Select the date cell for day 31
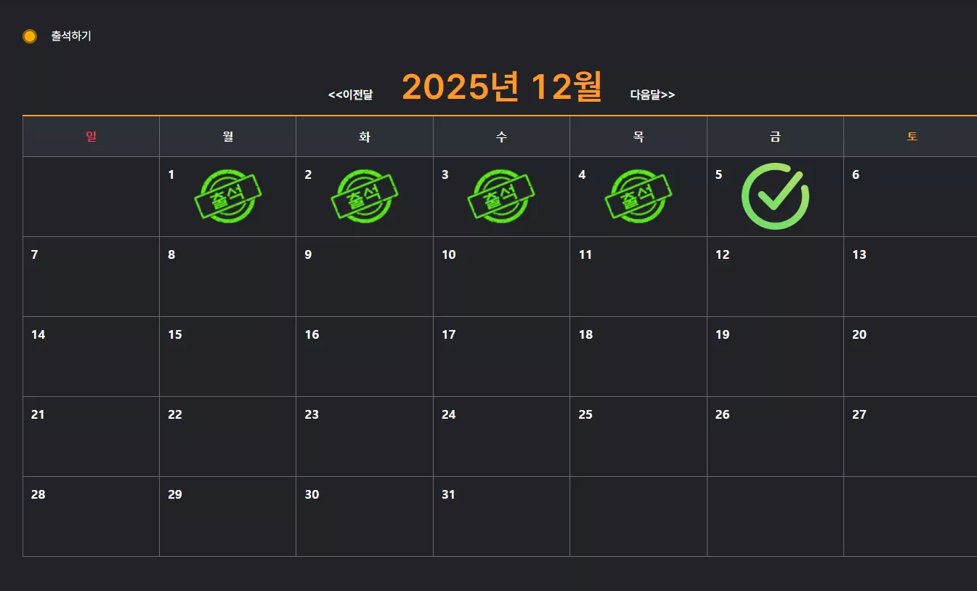The image size is (977, 591). pos(501,517)
